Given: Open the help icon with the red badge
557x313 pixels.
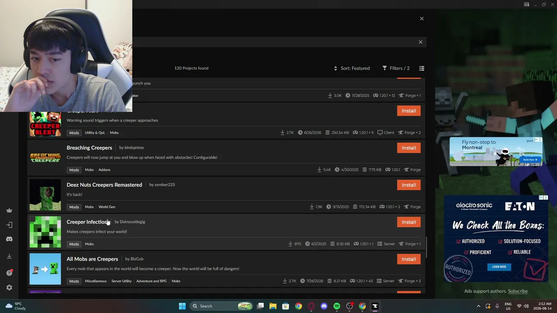Looking at the screenshot, I should click(x=9, y=273).
